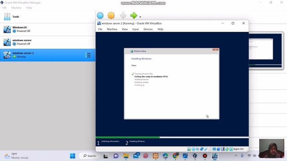Select the powered off windows server machine
The image size is (287, 161).
[x=48, y=42]
